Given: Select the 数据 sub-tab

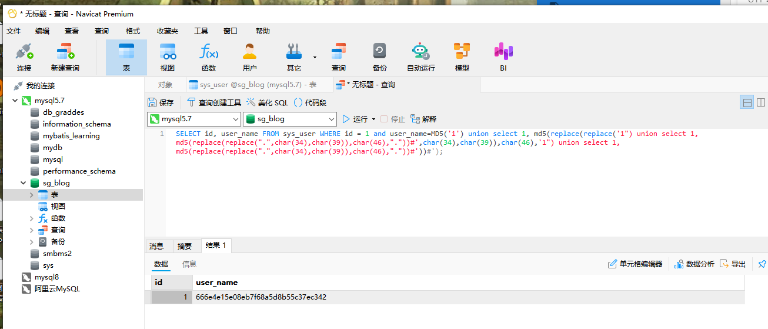Looking at the screenshot, I should pyautogui.click(x=161, y=264).
